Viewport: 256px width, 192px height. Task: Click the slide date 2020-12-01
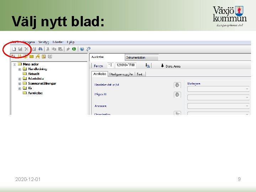[28, 179]
